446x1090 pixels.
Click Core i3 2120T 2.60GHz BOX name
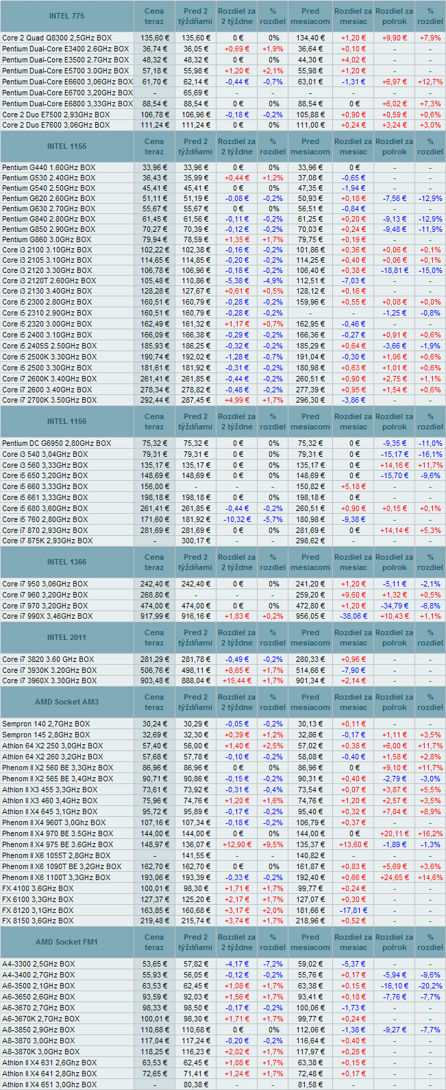click(x=49, y=281)
